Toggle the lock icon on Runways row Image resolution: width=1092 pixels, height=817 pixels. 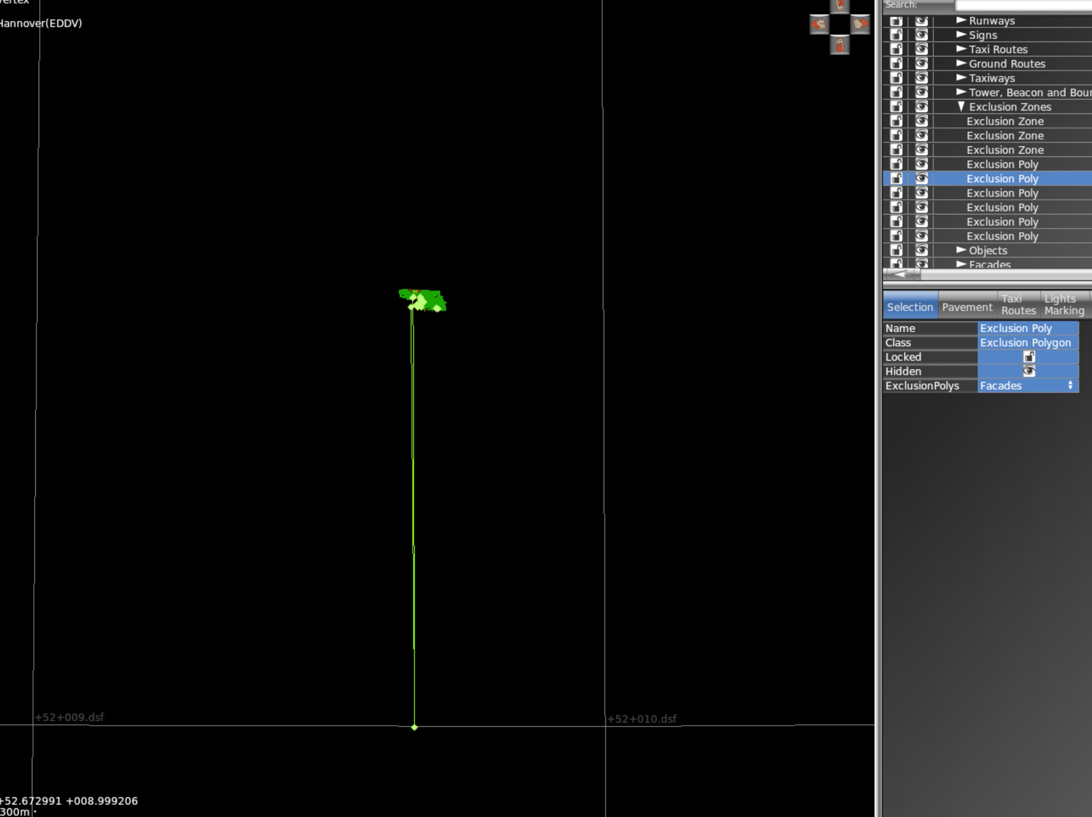coord(897,21)
